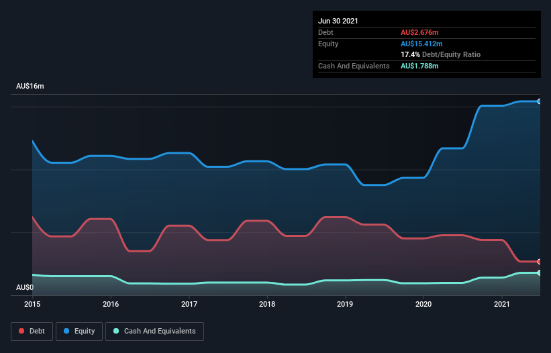Click the Equity row label in tooltip
Viewport: 551px width, 353px height.
pyautogui.click(x=328, y=44)
